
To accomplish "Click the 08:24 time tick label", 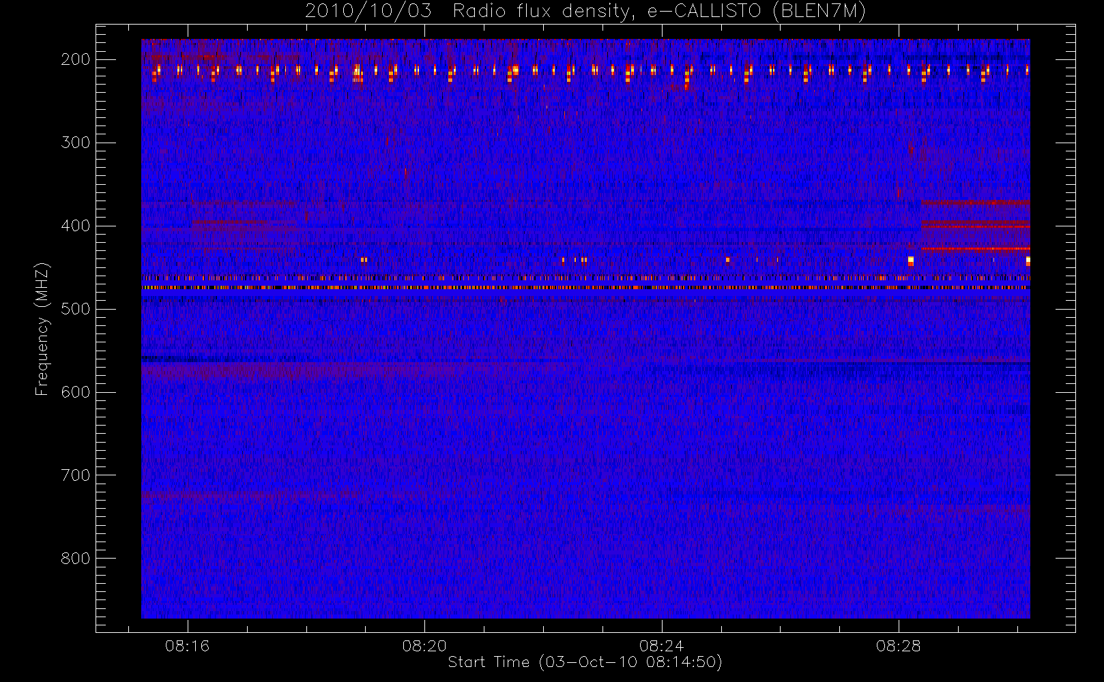I will (661, 646).
